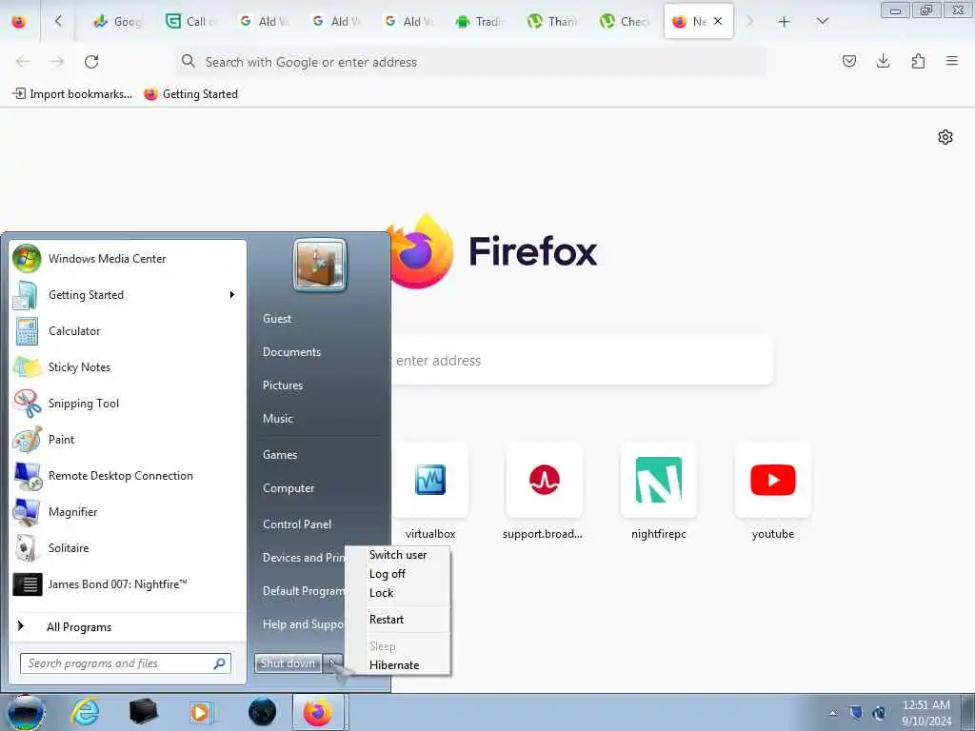Open Windows Media Center from Start menu
The image size is (975, 731).
click(x=129, y=259)
